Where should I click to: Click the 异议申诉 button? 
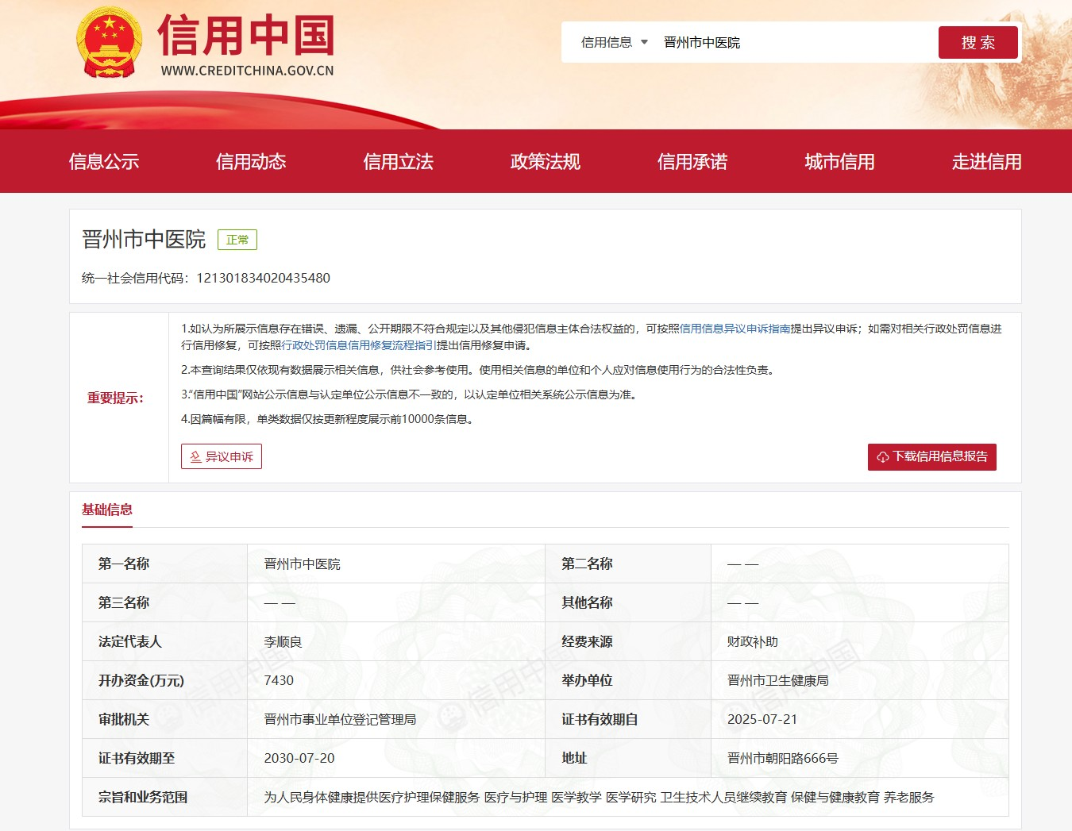pos(222,456)
